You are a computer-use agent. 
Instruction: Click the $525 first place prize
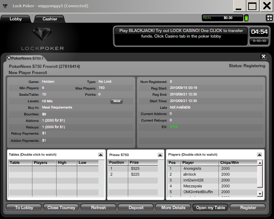click(135, 168)
